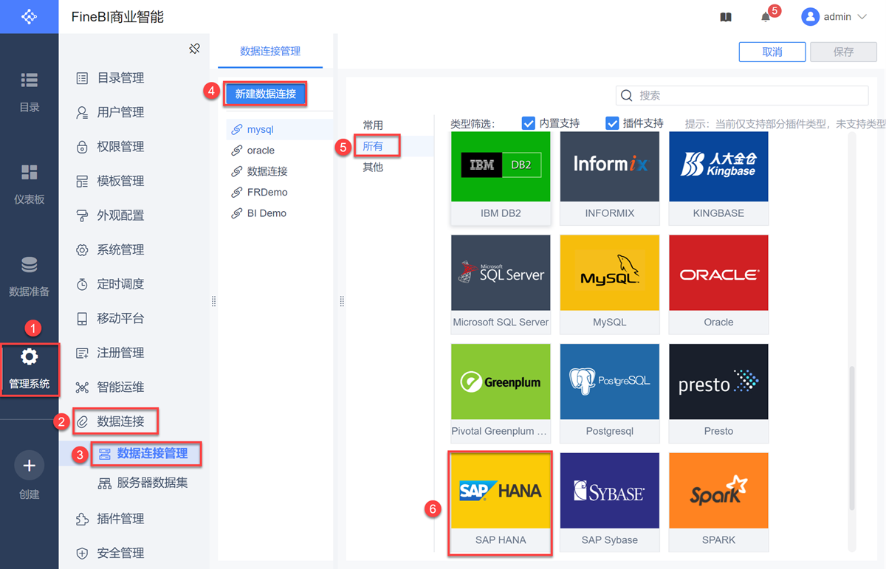Click the 新建数据连接 button
This screenshot has width=886, height=569.
tap(265, 94)
